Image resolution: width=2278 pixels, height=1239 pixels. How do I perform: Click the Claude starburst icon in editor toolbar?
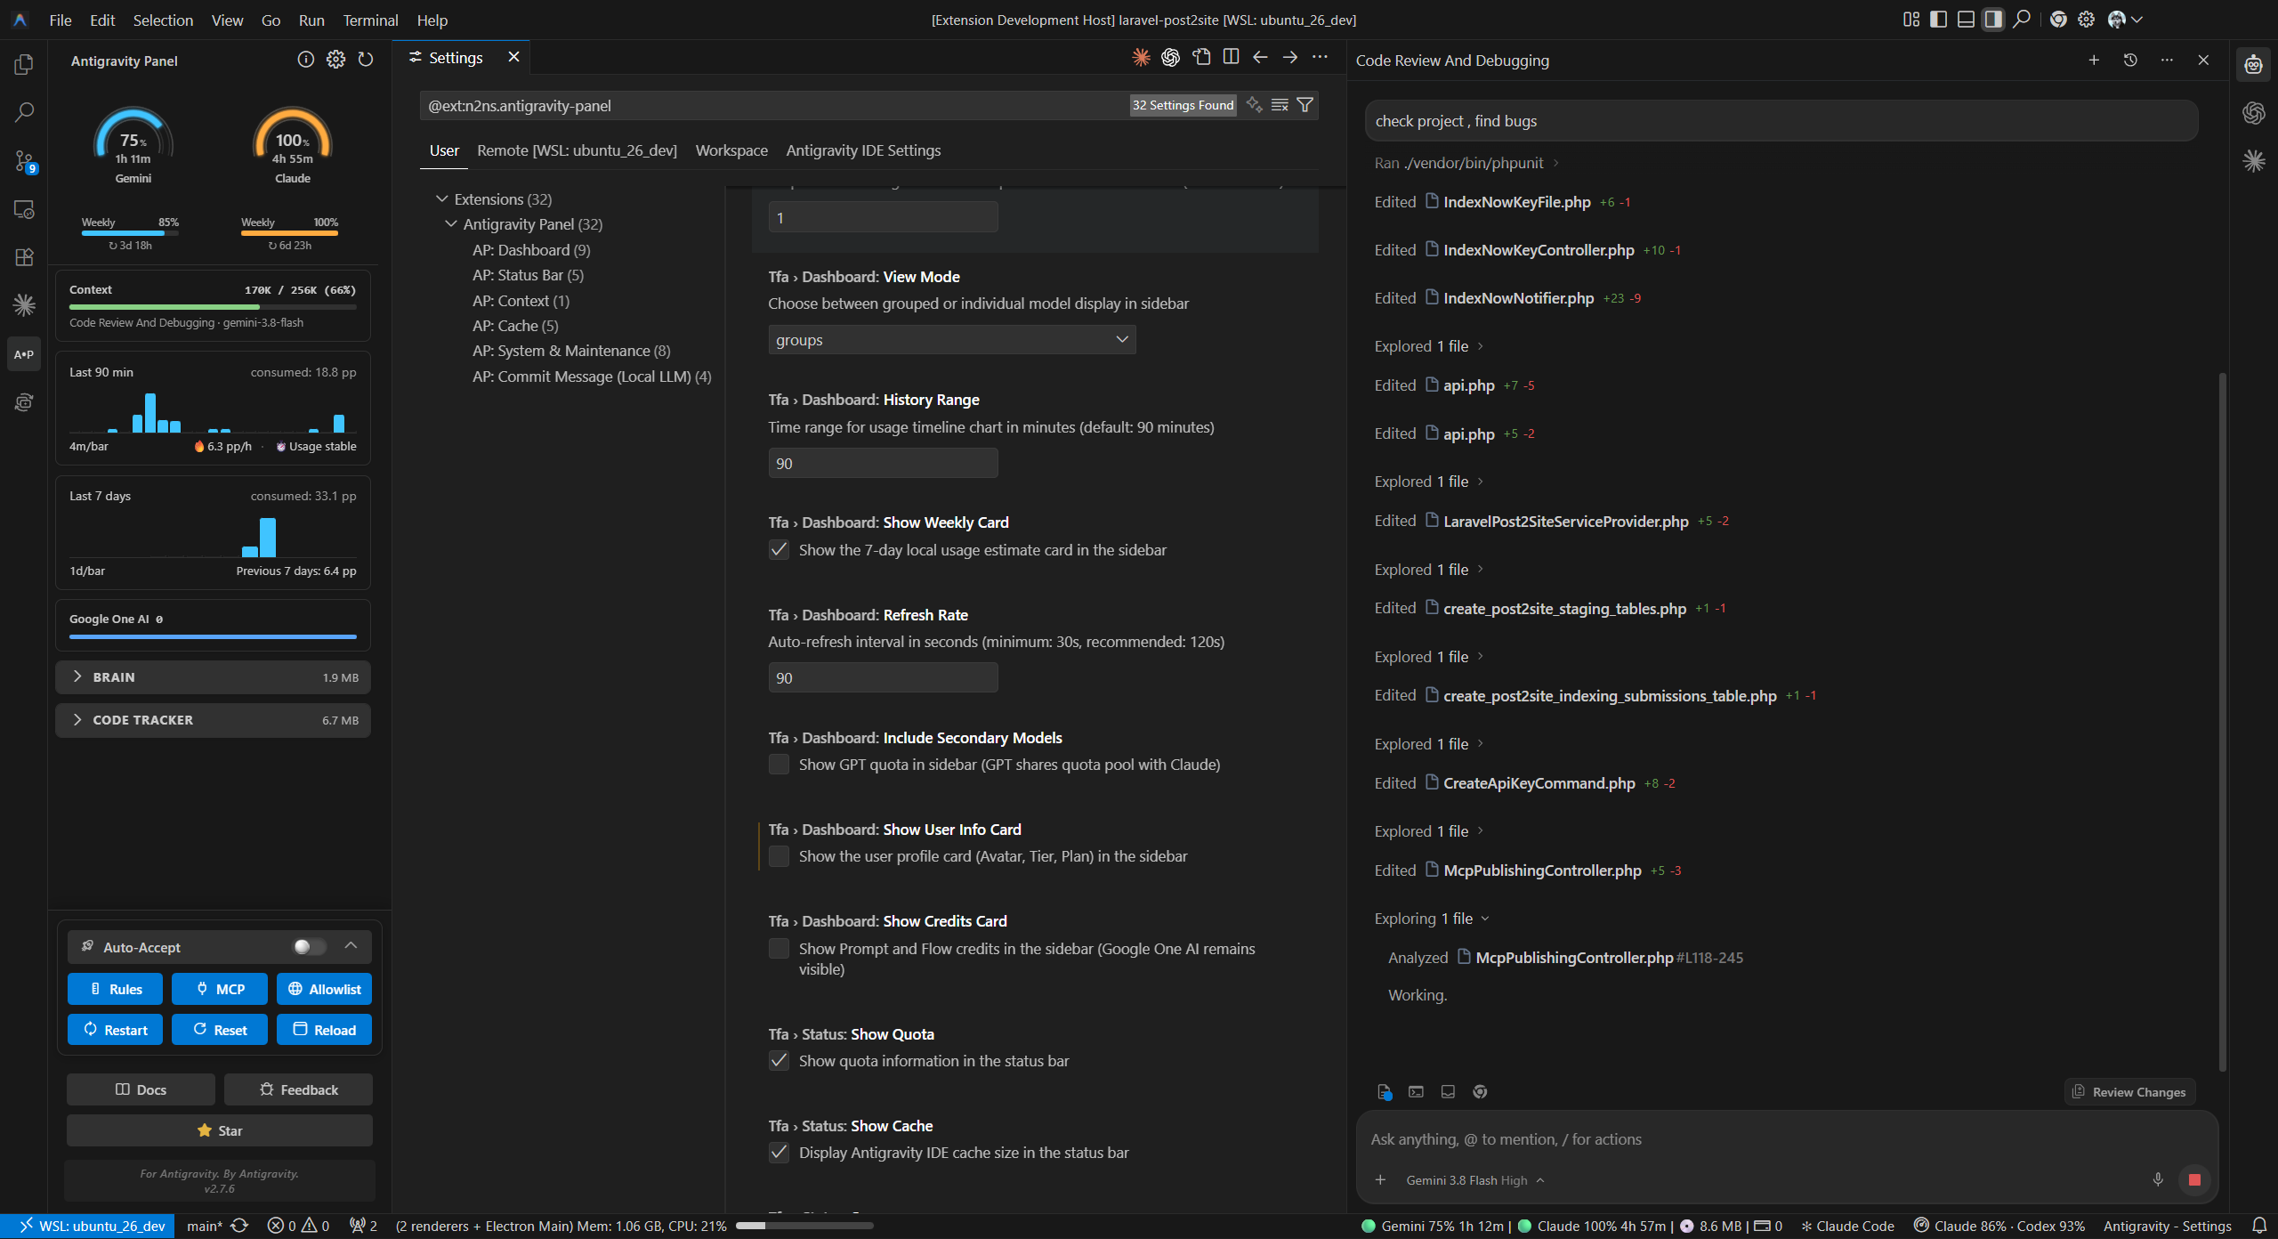pos(1141,57)
